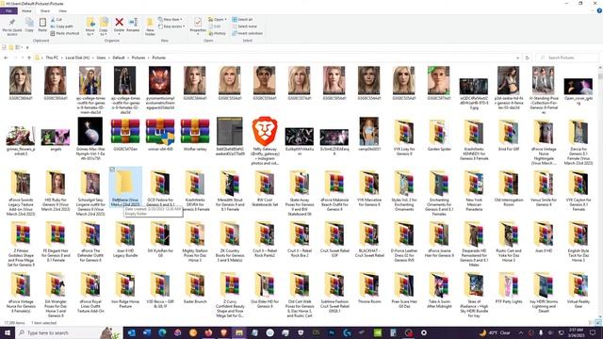Select the Open_cover image thumbnail

(579, 90)
